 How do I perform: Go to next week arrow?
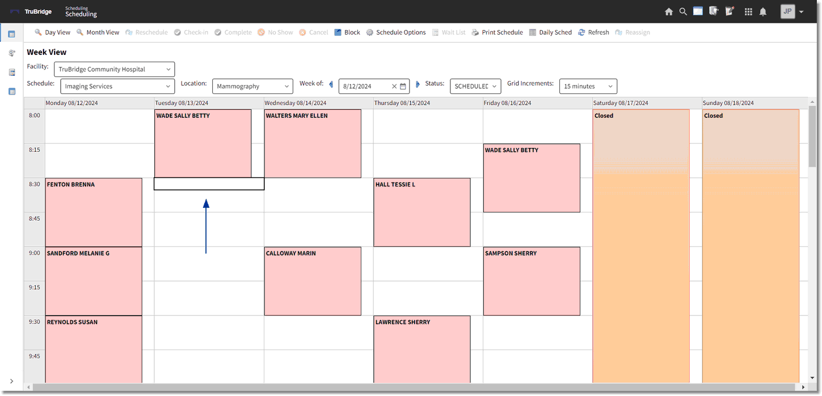(x=418, y=84)
